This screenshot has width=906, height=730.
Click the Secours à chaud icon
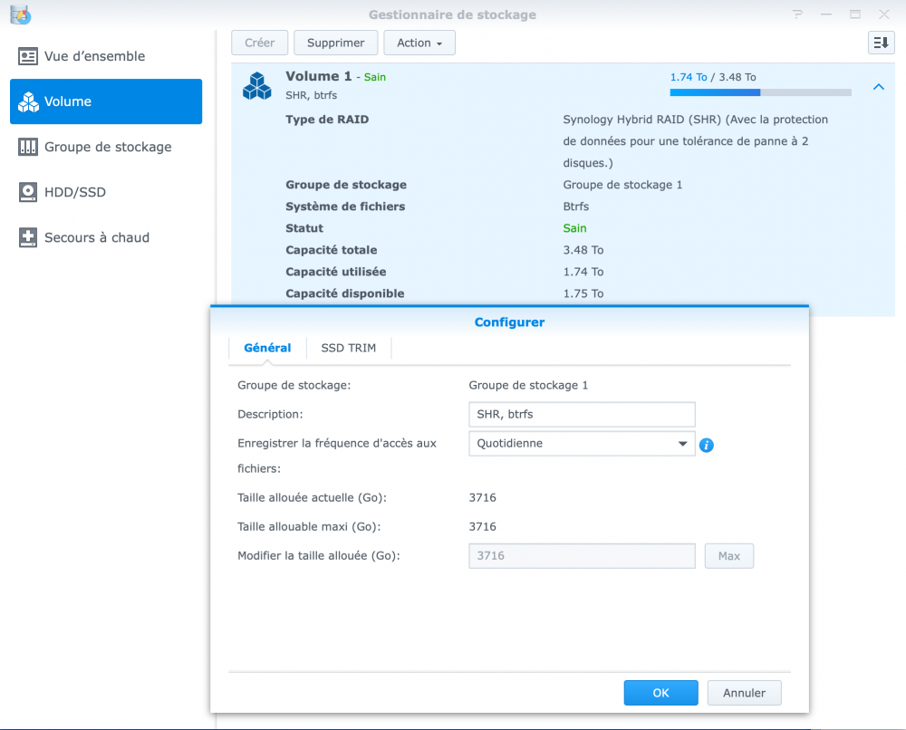point(28,237)
